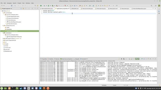
Task: Open the File menu
Action: point(2,3)
